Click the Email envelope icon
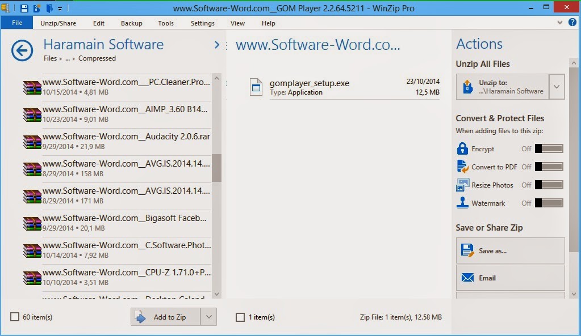 (467, 278)
